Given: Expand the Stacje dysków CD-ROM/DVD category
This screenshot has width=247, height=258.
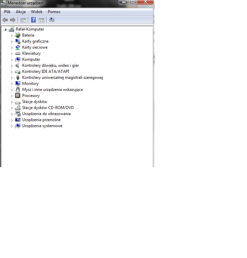Looking at the screenshot, I should (12, 108).
